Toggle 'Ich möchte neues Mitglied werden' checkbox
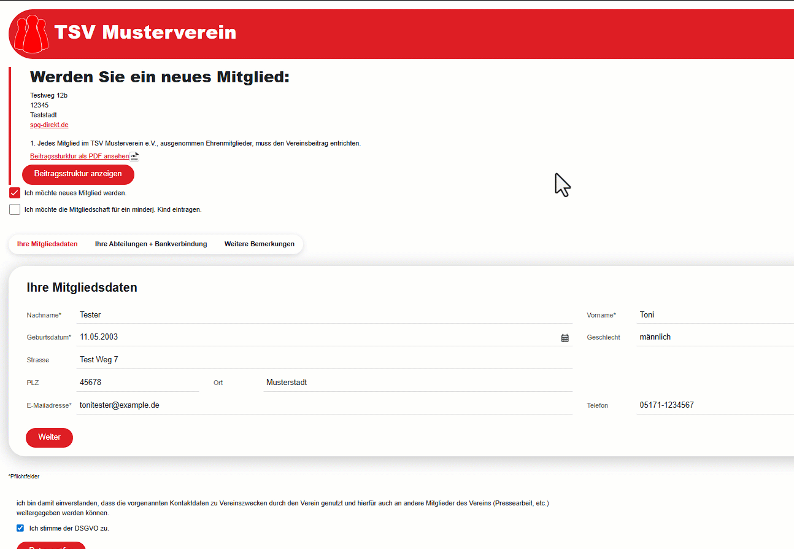Screen dimensions: 794x549 coord(15,193)
